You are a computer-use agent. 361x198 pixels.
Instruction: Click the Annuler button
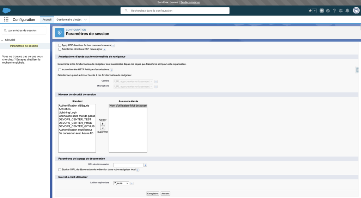pos(165,194)
